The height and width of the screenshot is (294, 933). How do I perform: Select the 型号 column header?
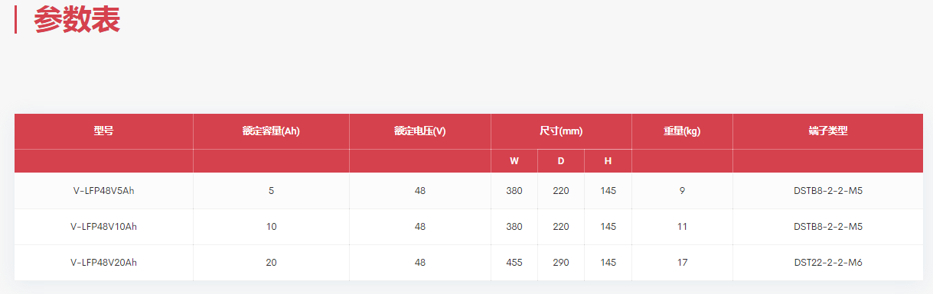pos(104,131)
